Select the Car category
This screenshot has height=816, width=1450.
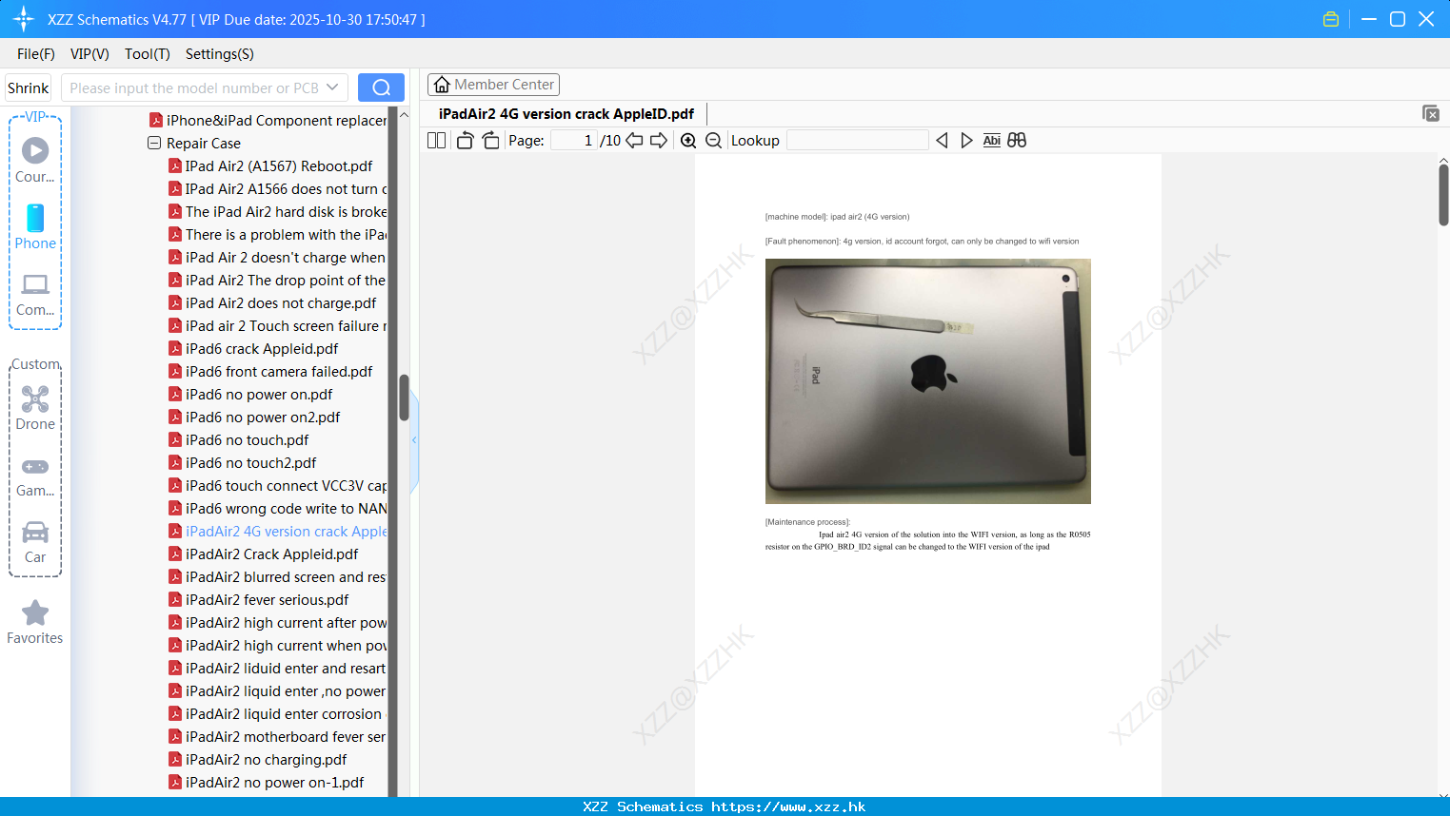(35, 542)
